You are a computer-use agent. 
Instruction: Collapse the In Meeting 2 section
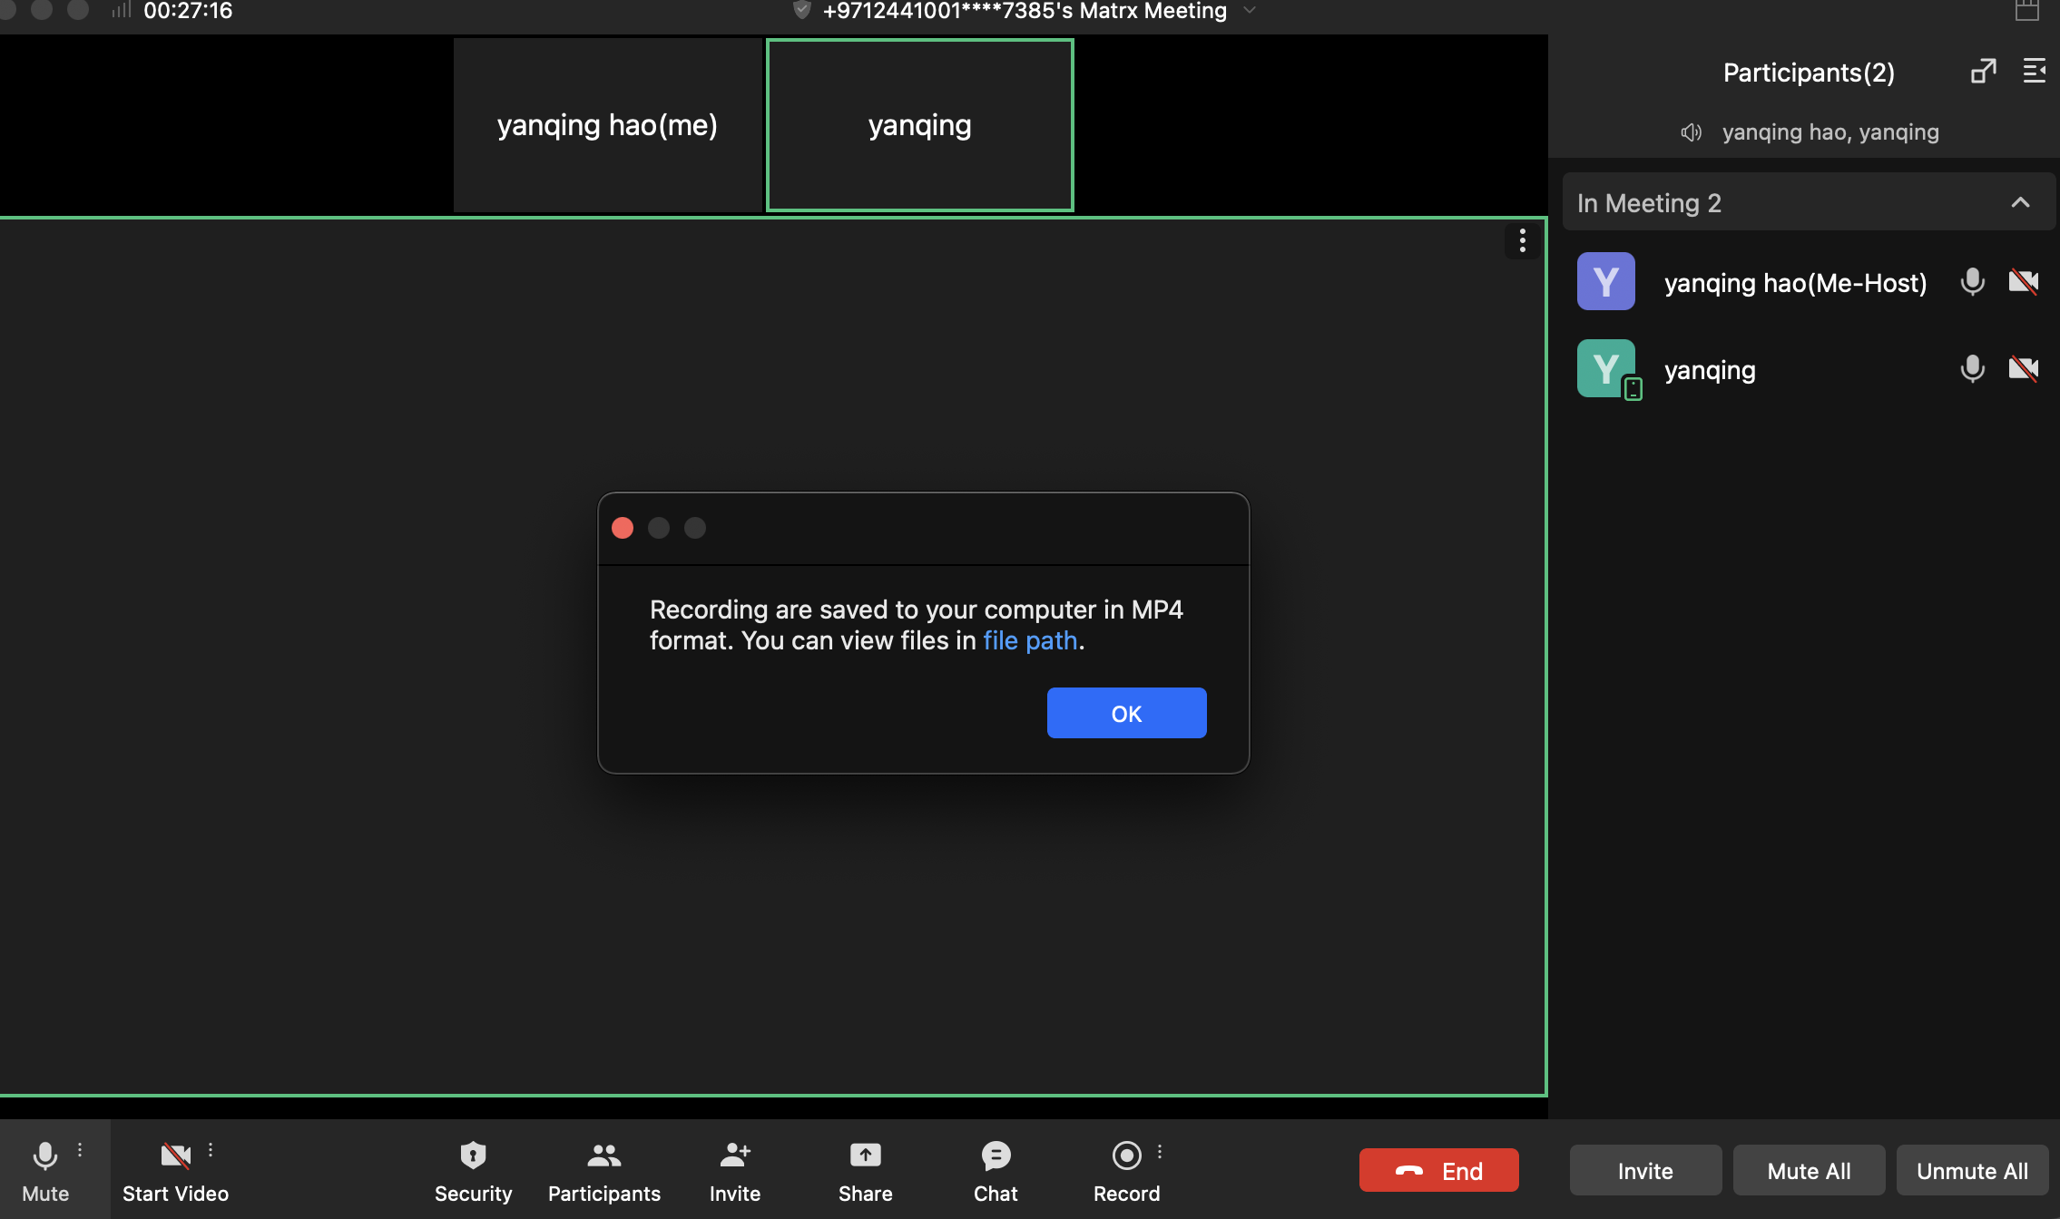[x=2019, y=202]
